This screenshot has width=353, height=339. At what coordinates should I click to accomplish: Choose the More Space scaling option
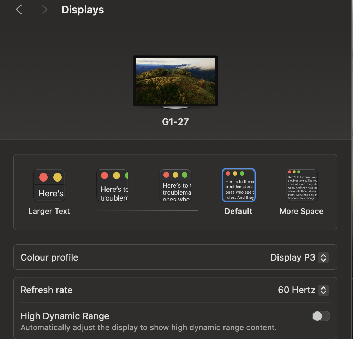(301, 185)
